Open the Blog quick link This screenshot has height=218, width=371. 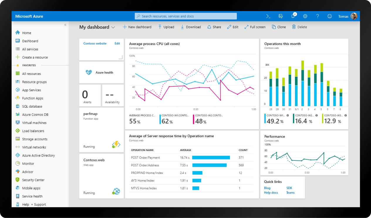click(267, 188)
